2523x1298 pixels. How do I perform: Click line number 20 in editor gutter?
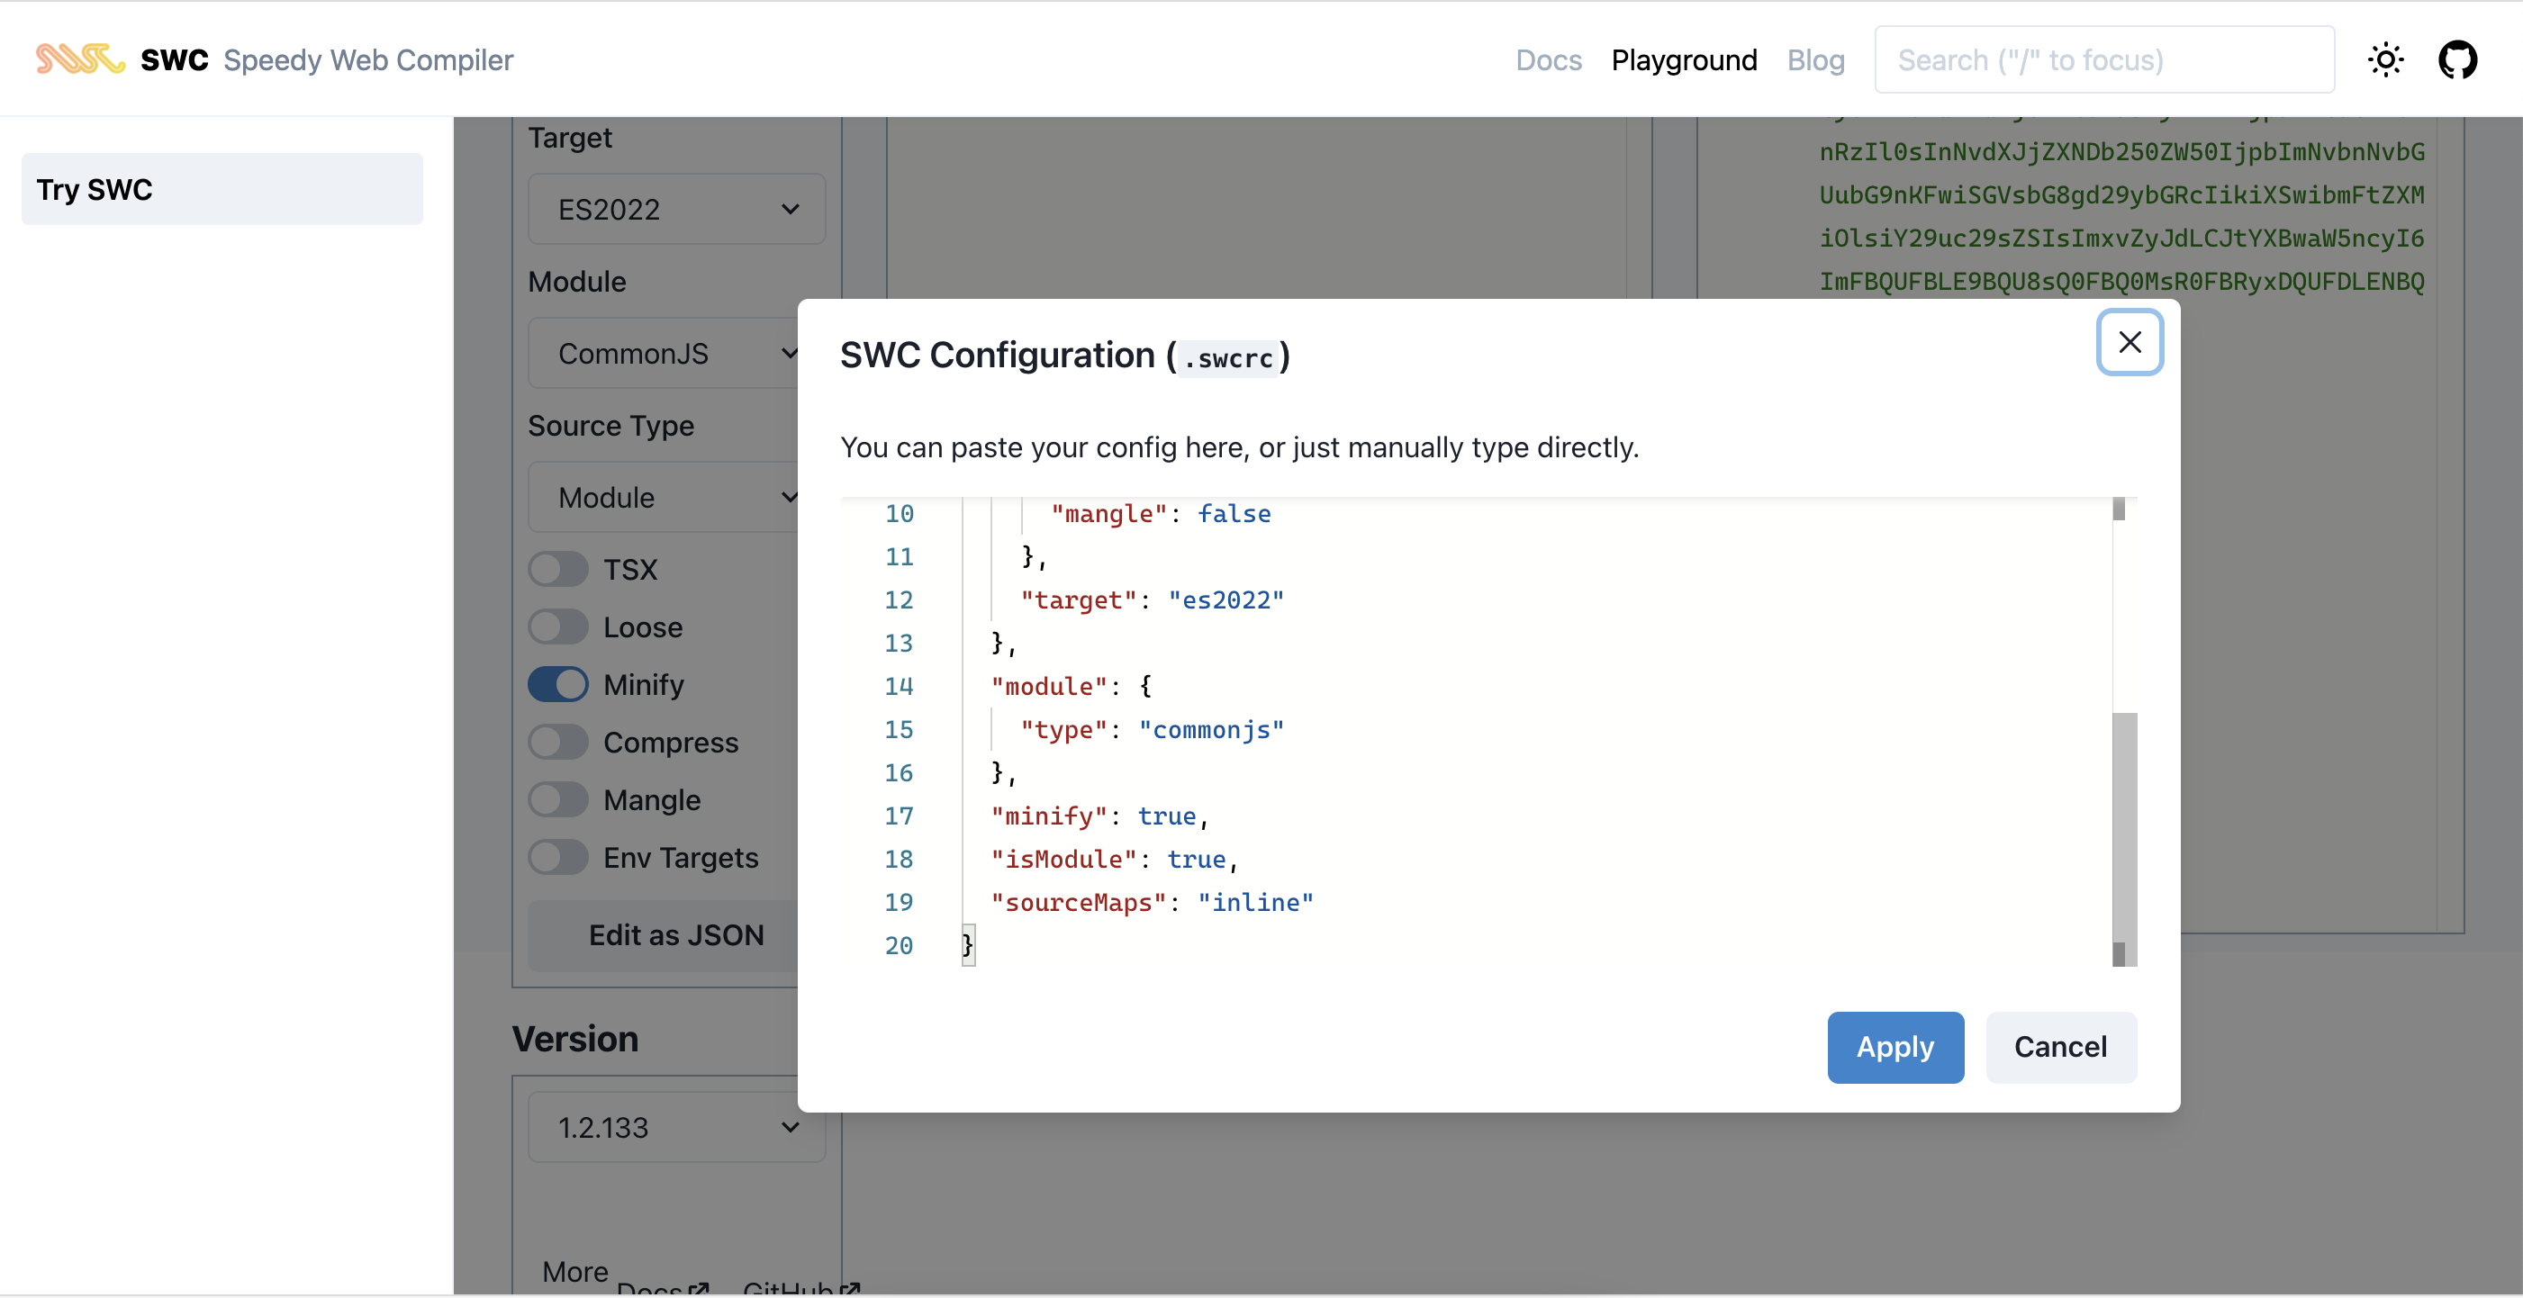[898, 944]
